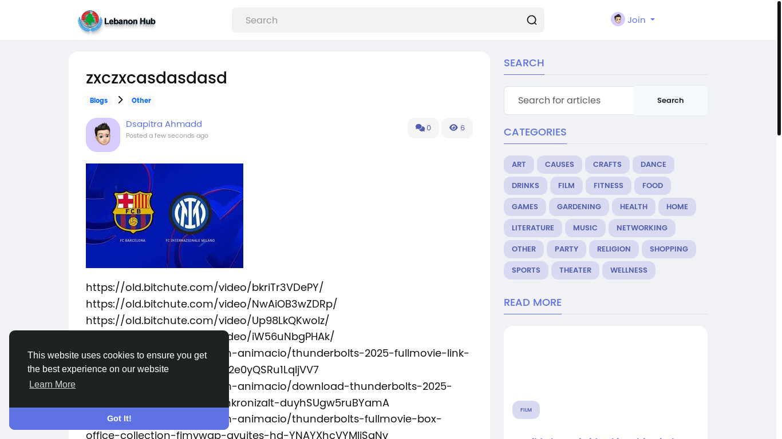
Task: Open Dsapitra Ahmadd's avatar
Action: tap(103, 135)
